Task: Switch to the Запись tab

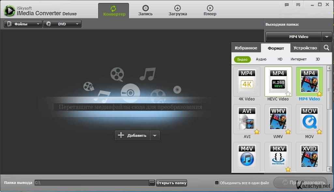Action: [x=145, y=10]
